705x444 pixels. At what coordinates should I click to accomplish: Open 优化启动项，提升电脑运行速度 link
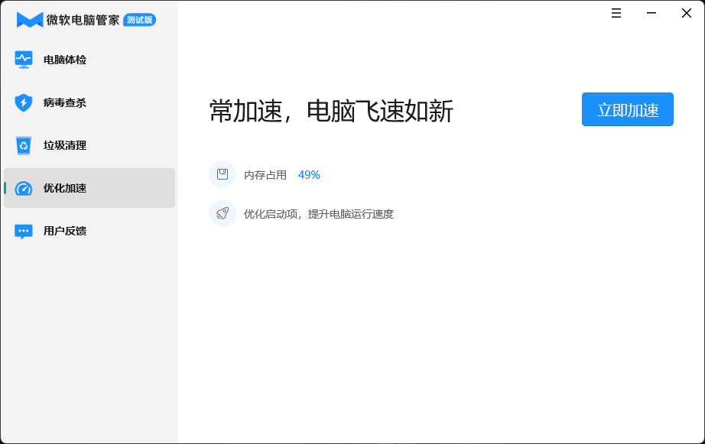point(319,214)
